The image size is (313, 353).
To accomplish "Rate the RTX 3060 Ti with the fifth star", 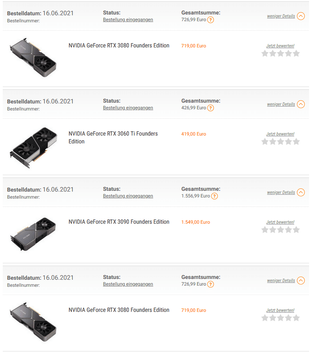I will [296, 141].
